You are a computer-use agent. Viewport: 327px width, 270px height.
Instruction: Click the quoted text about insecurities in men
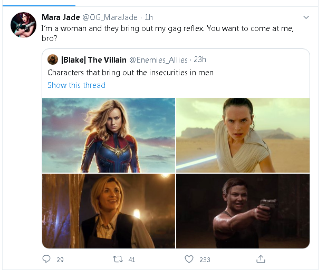pyautogui.click(x=130, y=73)
